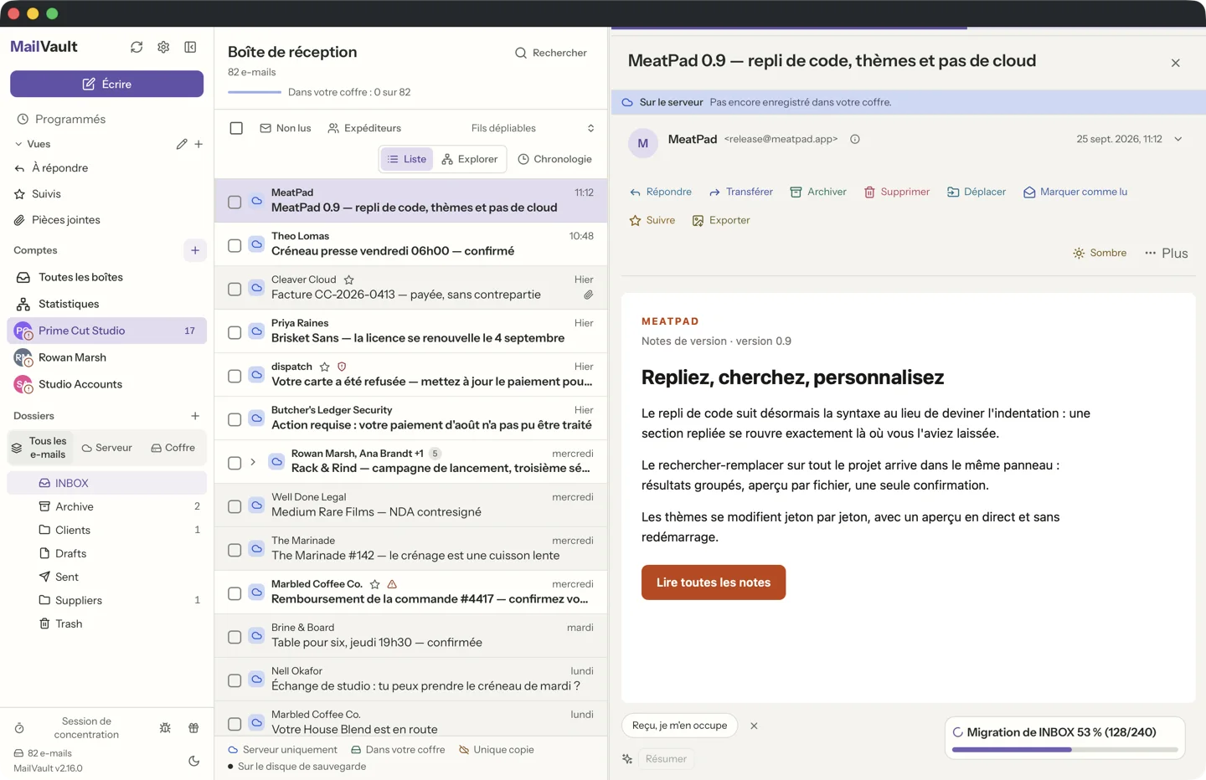Click the sync refresh icon
The width and height of the screenshot is (1206, 780).
pyautogui.click(x=137, y=47)
